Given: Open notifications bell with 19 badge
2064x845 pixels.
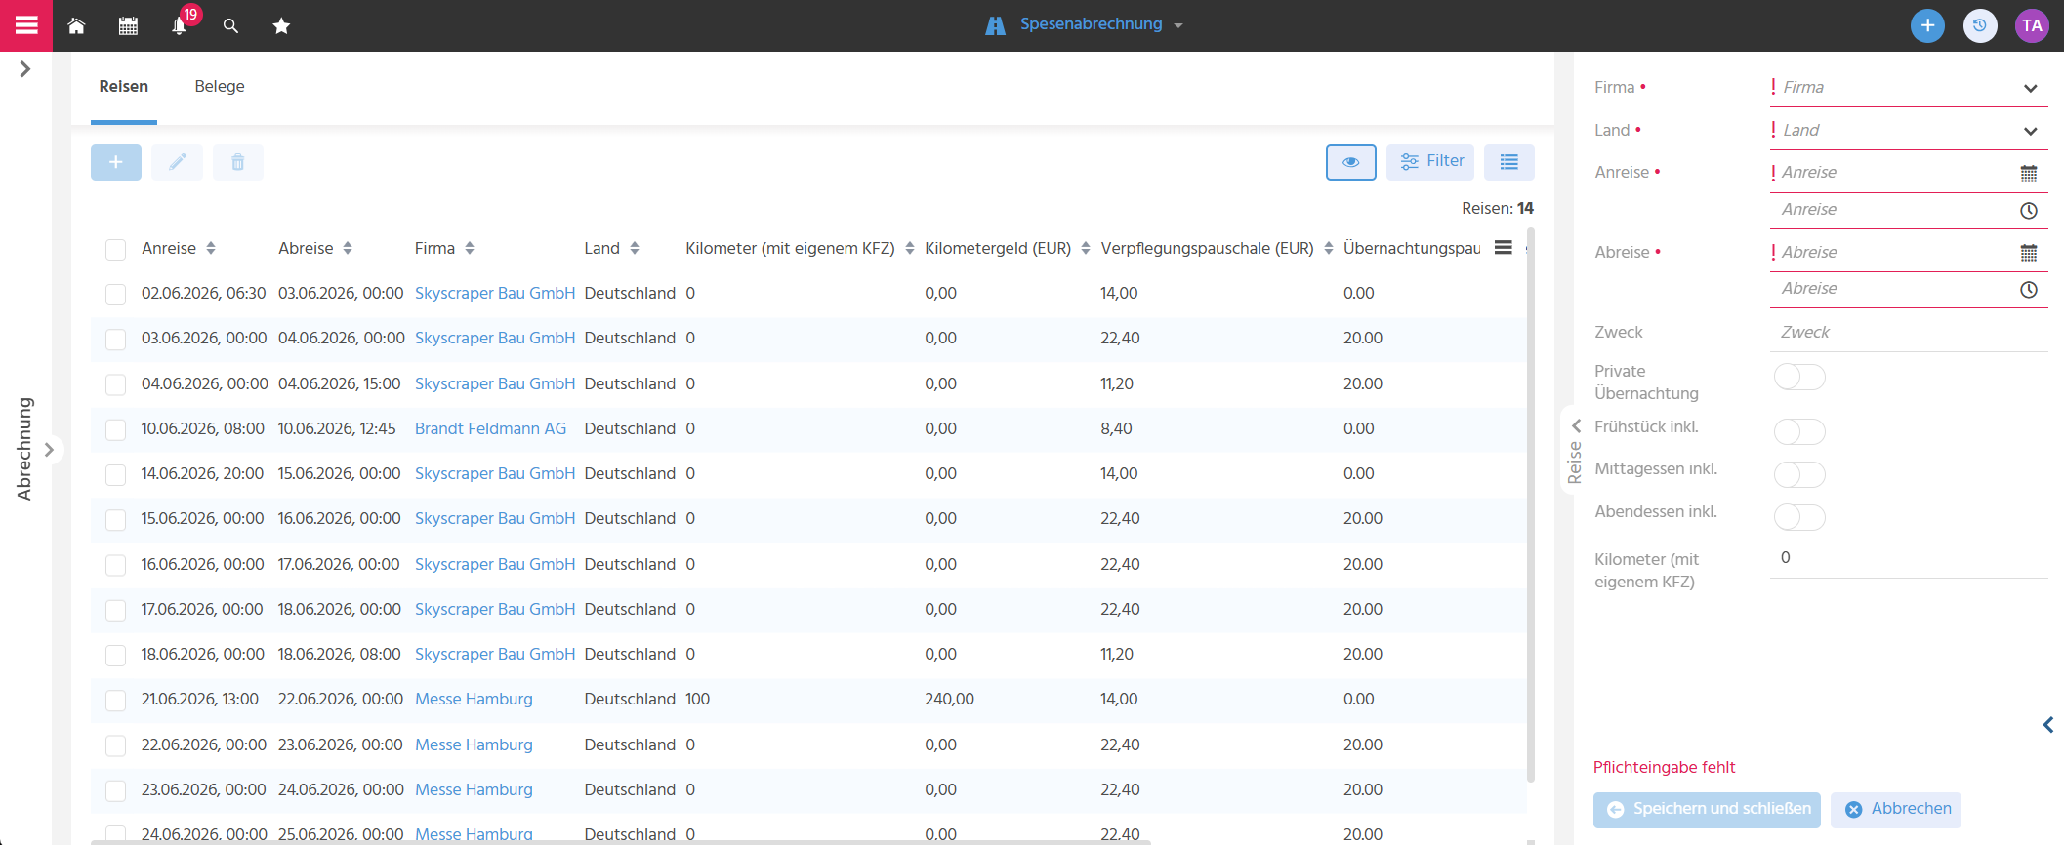Looking at the screenshot, I should pos(180,25).
